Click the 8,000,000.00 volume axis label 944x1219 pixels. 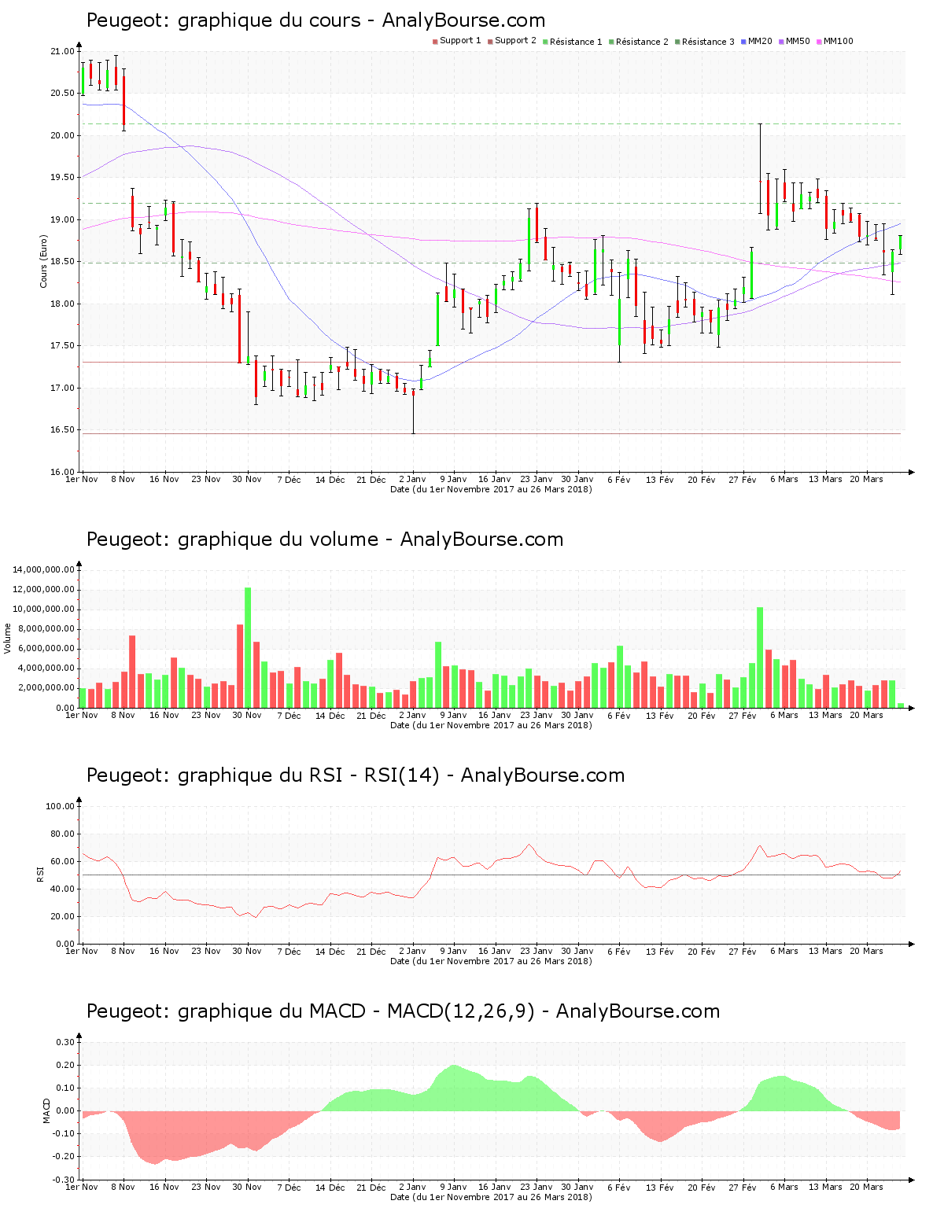click(x=46, y=629)
